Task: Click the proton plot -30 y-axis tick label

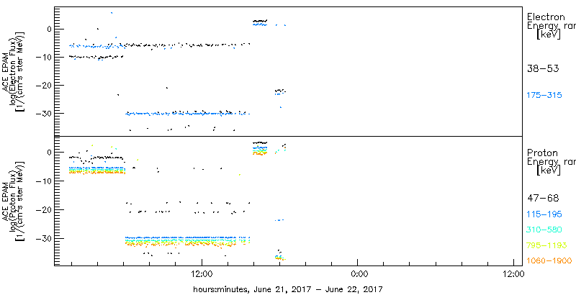Action: coord(42,238)
